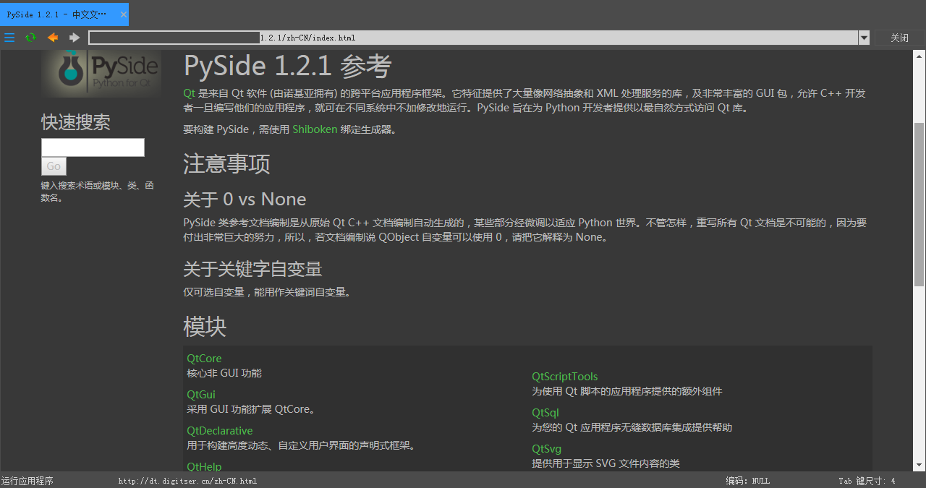
Task: Open the QtSvg module link
Action: [546, 448]
